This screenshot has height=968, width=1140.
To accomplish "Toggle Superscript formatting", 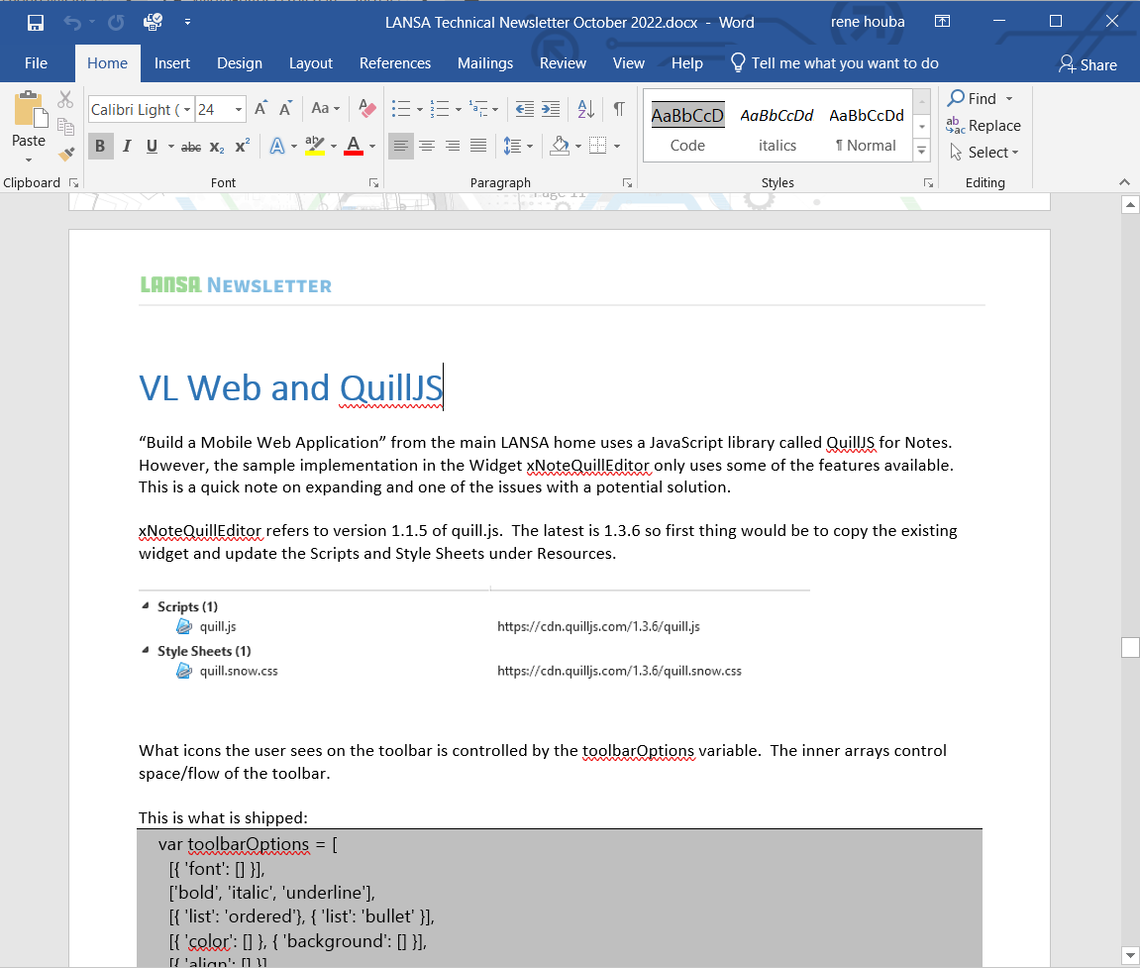I will [243, 146].
